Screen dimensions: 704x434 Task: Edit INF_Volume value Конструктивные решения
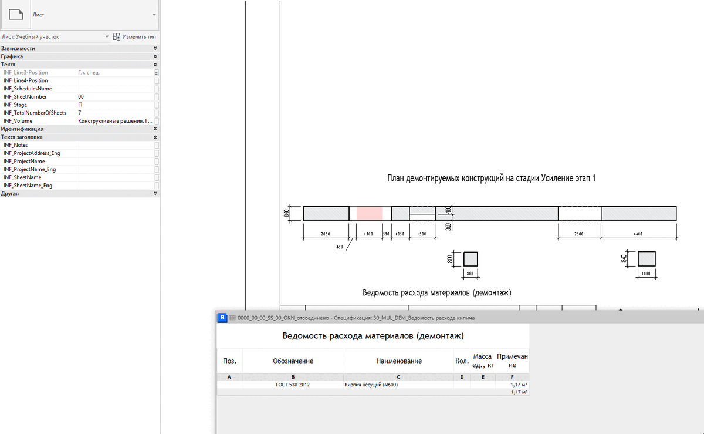tap(115, 121)
